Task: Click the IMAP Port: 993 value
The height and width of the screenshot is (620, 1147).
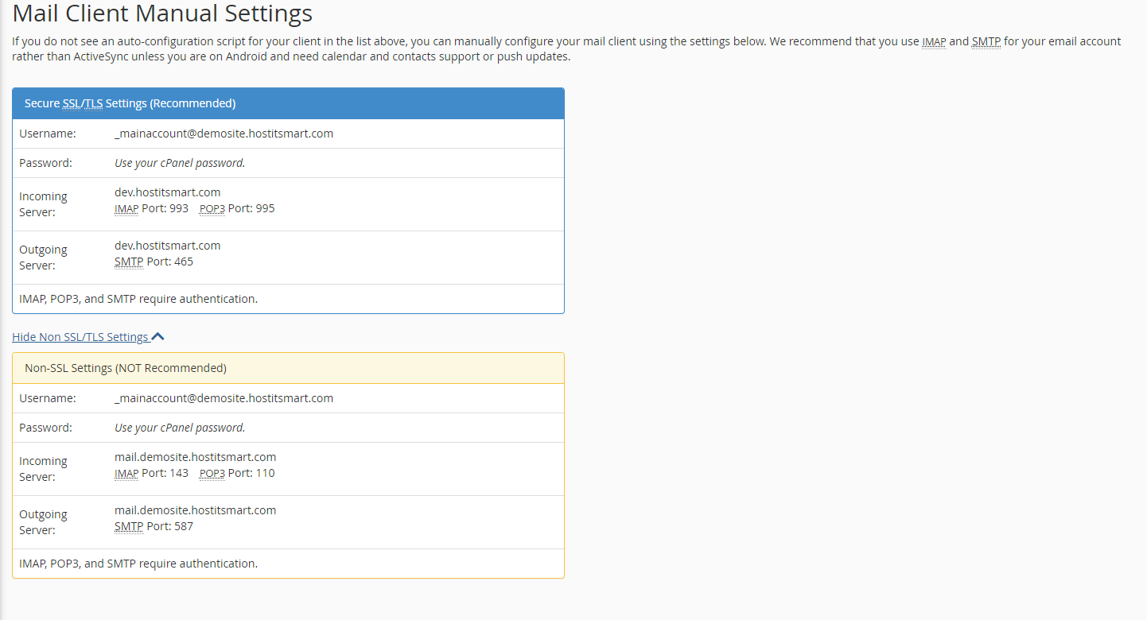Action: coord(152,208)
